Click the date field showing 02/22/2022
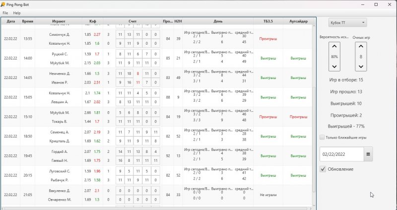 click(341, 154)
